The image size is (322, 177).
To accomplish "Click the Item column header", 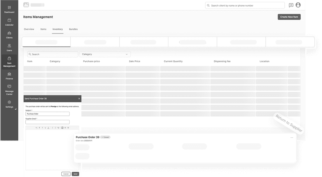I will [30, 61].
